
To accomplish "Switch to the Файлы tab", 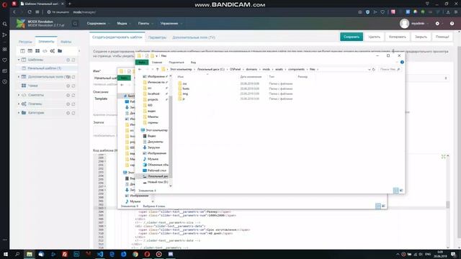I will point(66,42).
